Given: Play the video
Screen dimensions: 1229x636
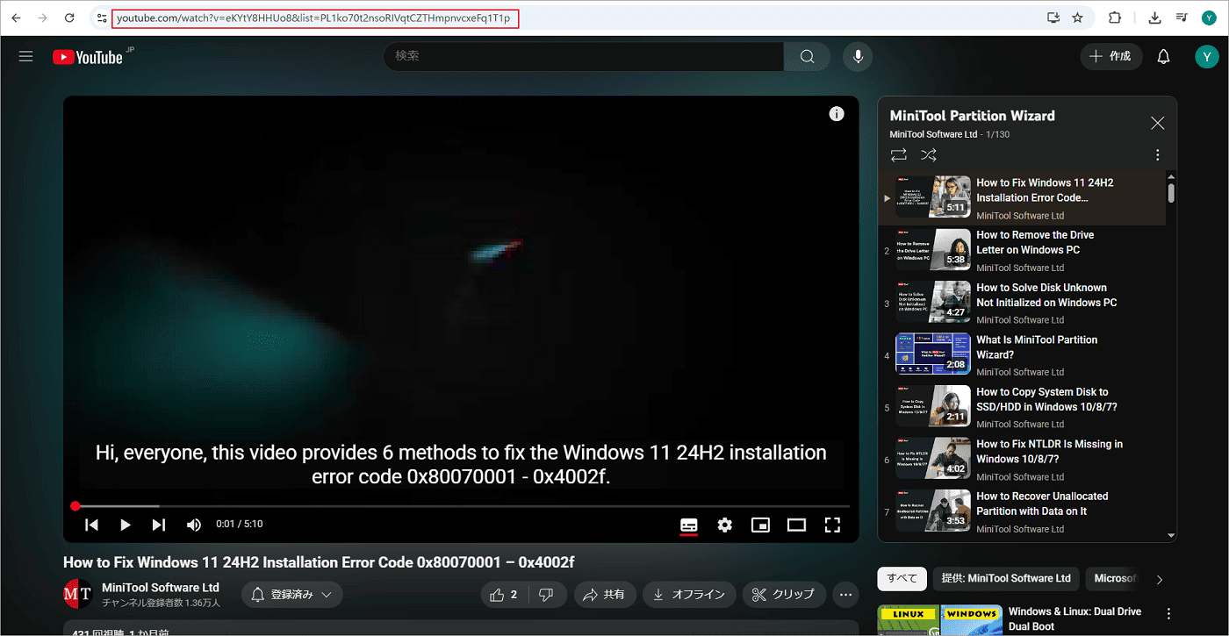Looking at the screenshot, I should pyautogui.click(x=125, y=525).
